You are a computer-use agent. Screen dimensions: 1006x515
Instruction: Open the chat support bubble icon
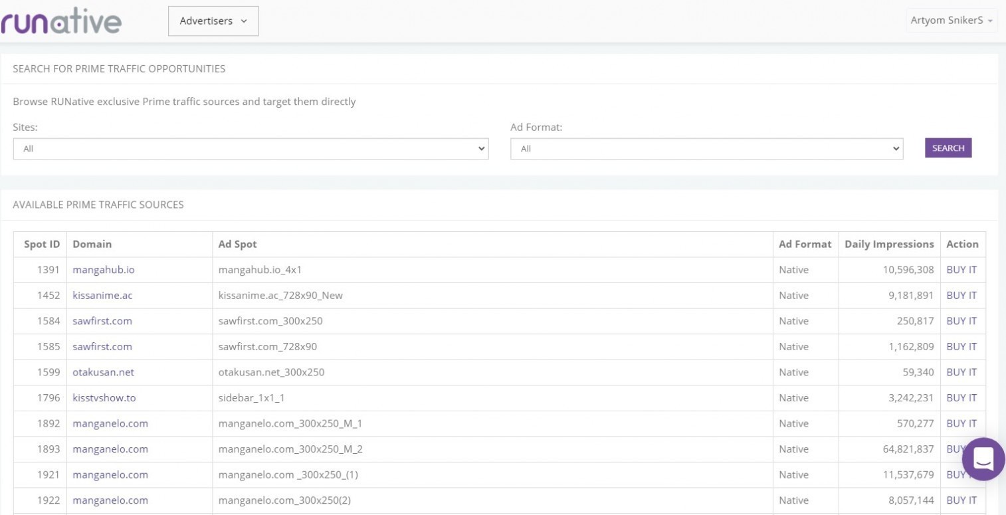click(983, 459)
